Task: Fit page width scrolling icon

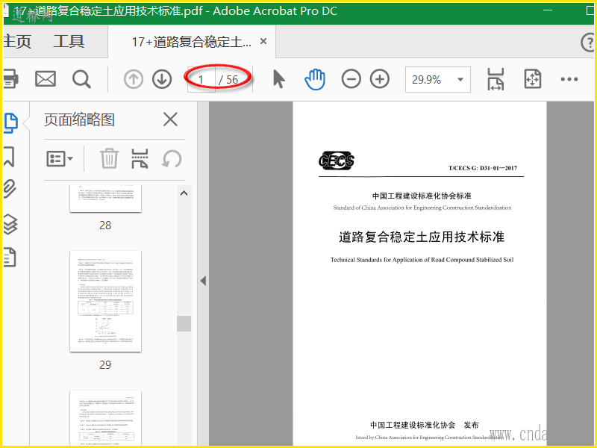Action: [496, 79]
